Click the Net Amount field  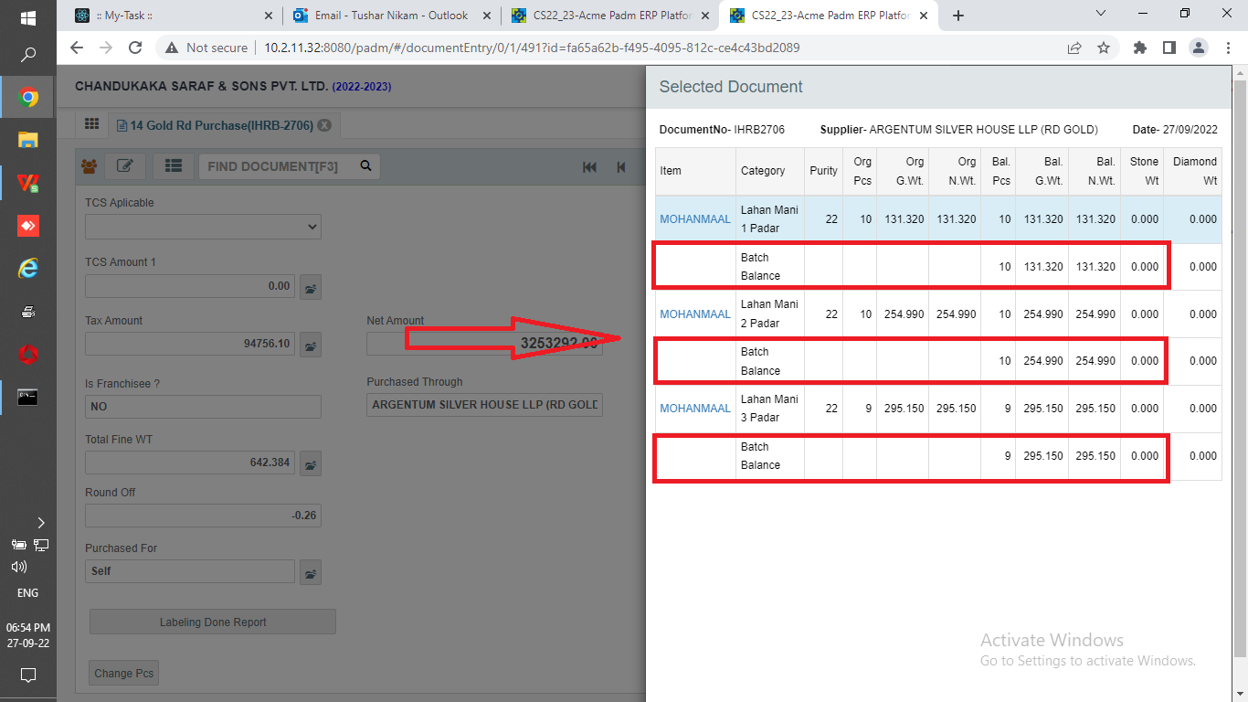click(484, 344)
